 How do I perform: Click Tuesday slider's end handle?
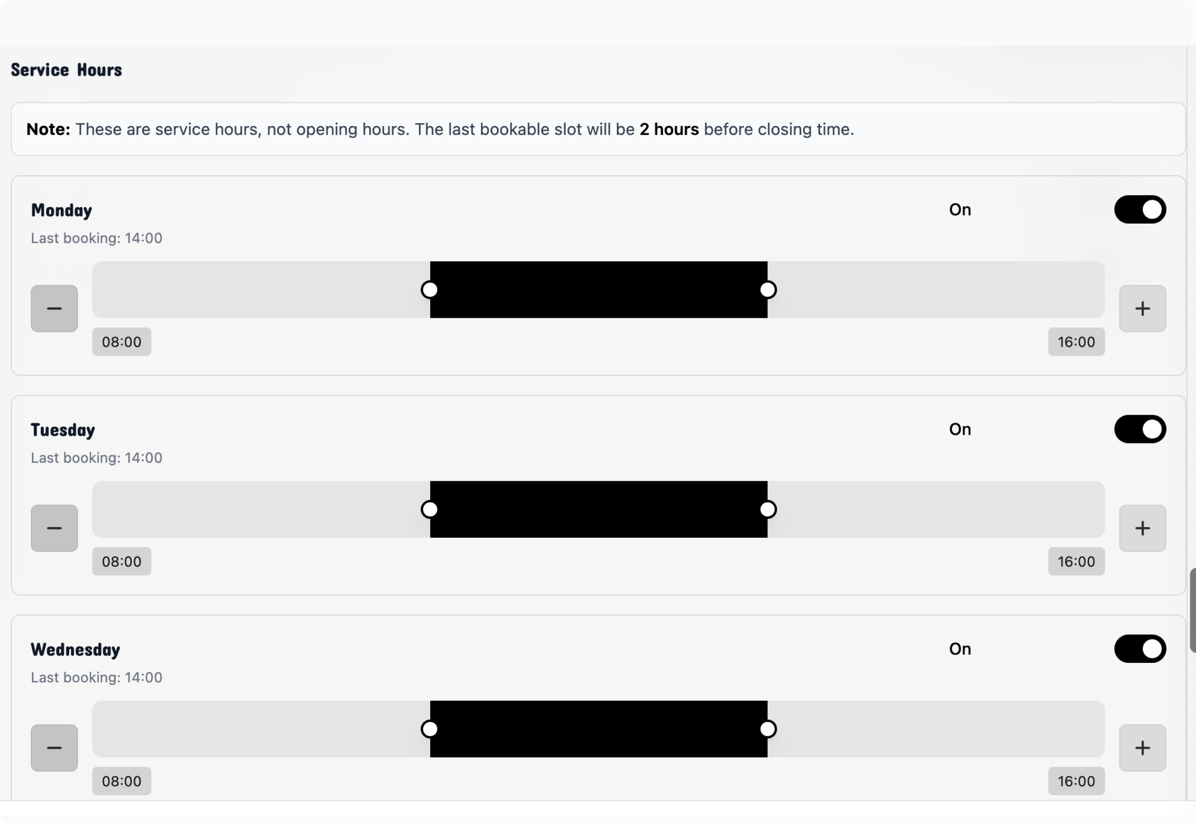tap(768, 510)
